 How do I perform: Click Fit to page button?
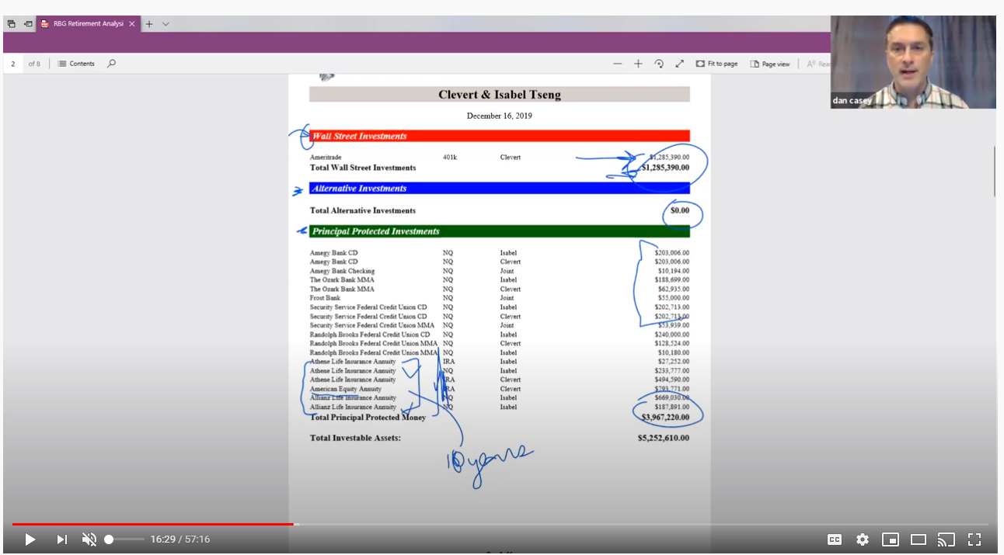point(716,64)
